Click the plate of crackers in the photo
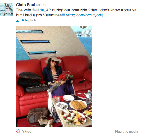The height and width of the screenshot is (133, 141). coord(78,105)
